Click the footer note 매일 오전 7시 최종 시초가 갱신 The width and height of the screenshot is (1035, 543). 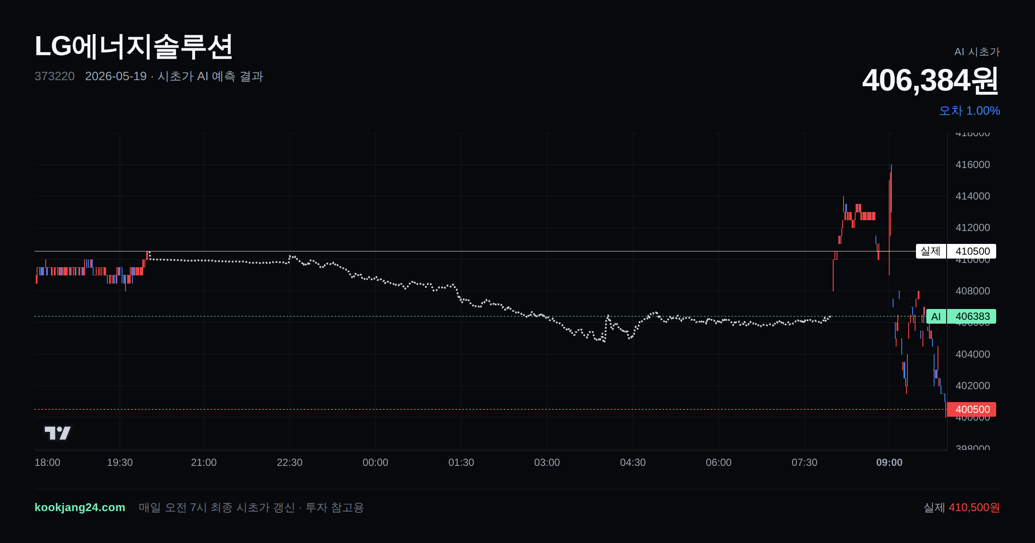217,508
